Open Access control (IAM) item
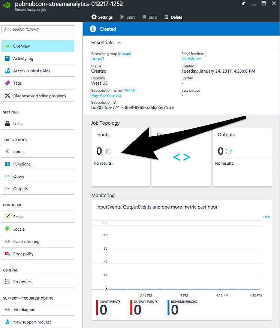 [x=38, y=71]
